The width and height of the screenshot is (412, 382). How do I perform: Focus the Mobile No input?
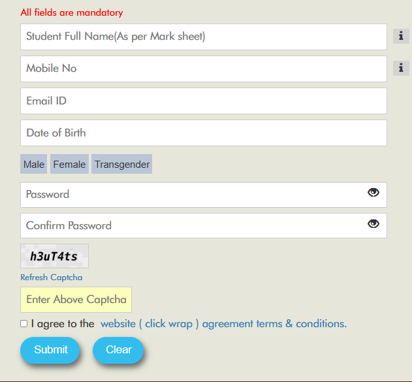point(203,69)
